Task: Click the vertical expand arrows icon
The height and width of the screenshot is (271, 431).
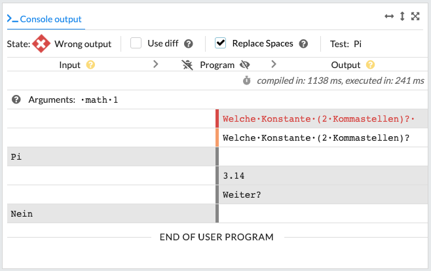Action: [x=402, y=16]
